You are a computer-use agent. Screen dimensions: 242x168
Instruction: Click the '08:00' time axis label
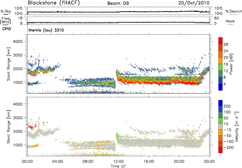pos(88,162)
